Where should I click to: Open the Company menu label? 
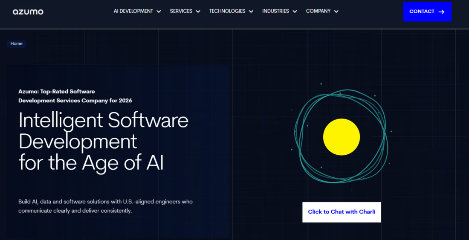pos(318,11)
